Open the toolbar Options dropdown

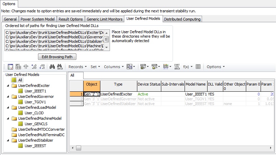coord(215,67)
